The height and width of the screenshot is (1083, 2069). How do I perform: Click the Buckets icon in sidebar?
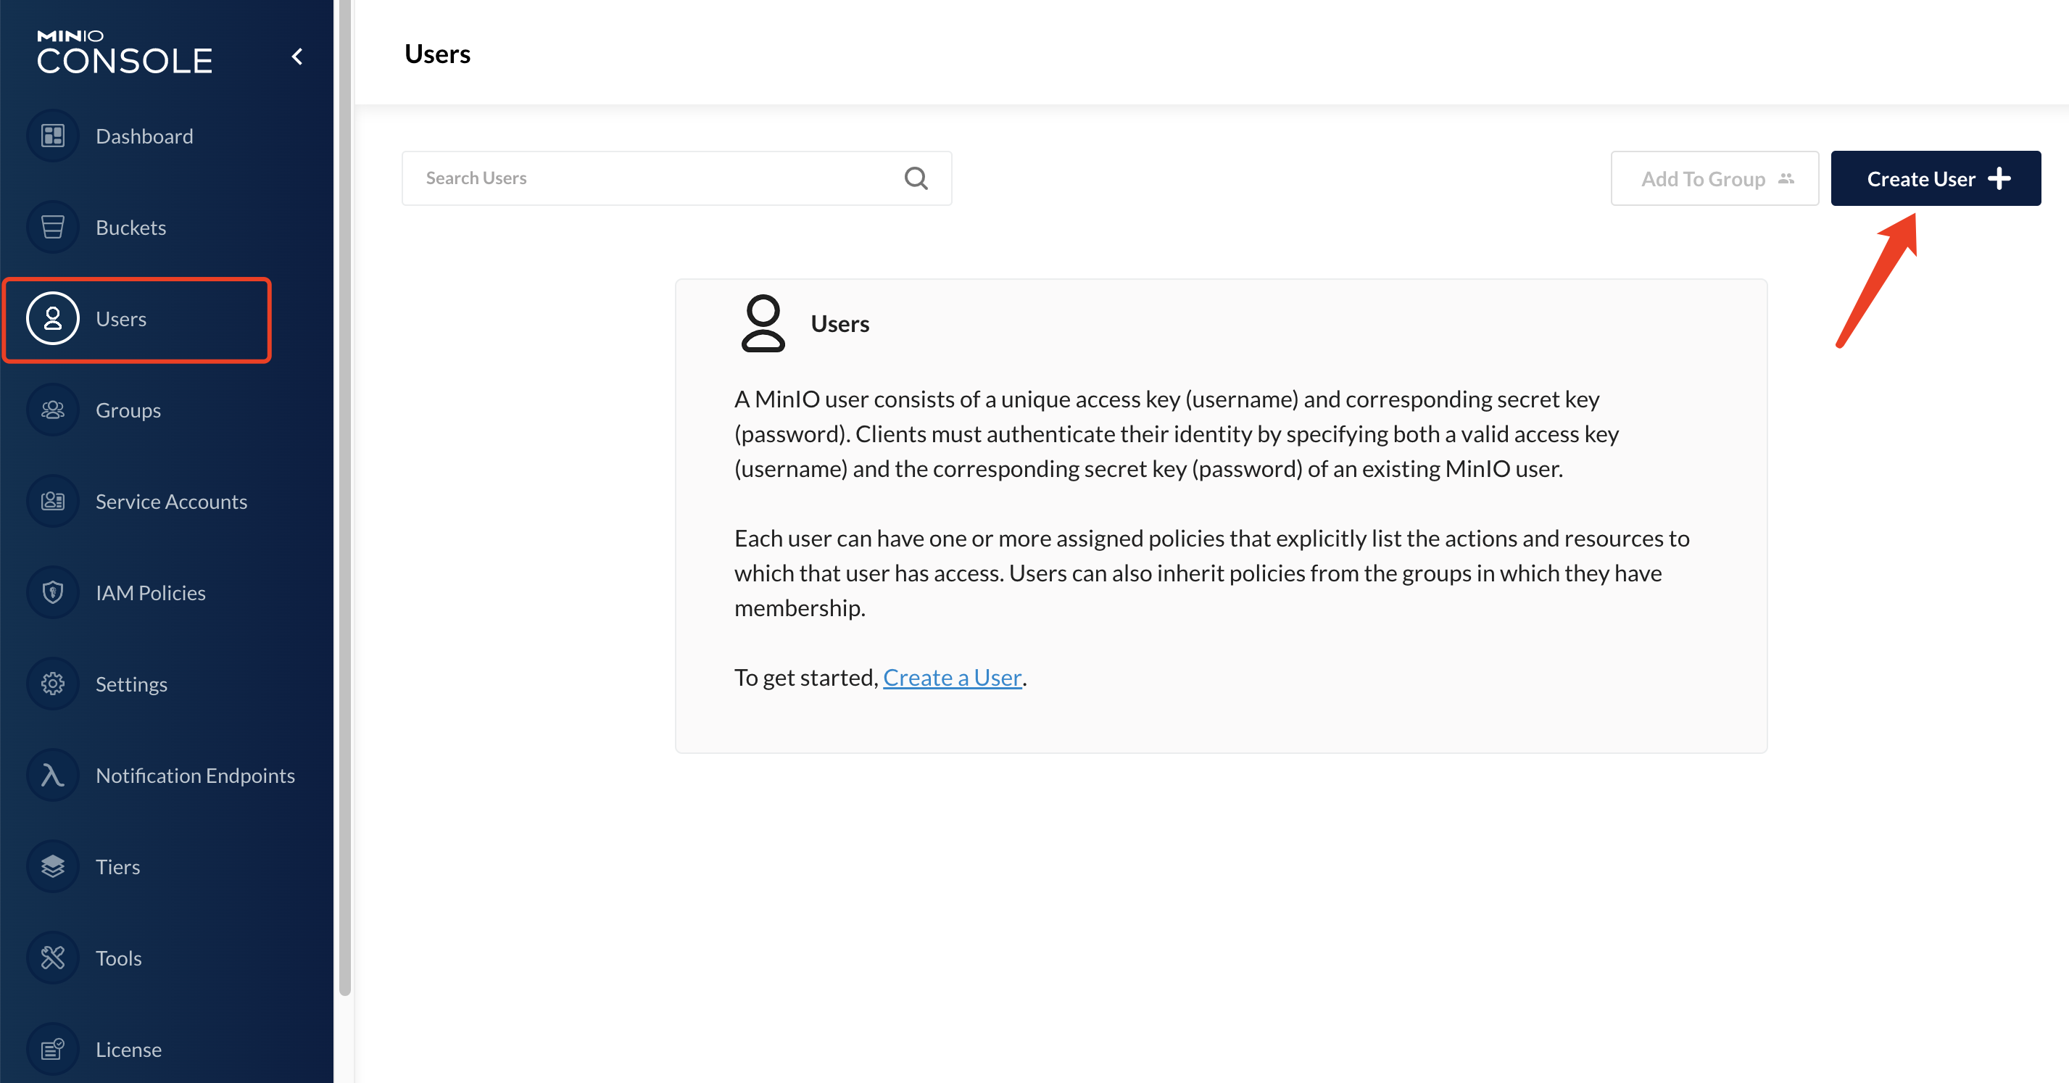(x=51, y=226)
